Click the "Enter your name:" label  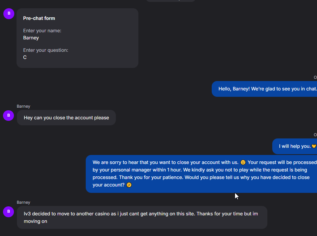(42, 31)
